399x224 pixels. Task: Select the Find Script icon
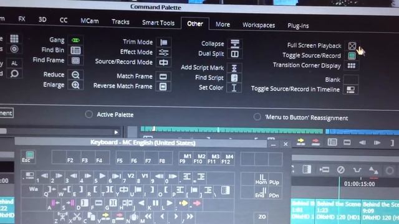[x=234, y=78]
